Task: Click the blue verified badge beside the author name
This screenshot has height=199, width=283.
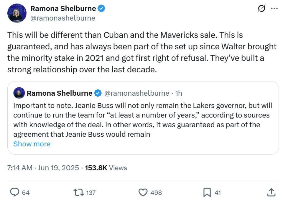Action: click(102, 9)
